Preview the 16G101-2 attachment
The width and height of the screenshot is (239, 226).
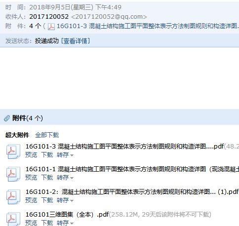tap(31, 200)
